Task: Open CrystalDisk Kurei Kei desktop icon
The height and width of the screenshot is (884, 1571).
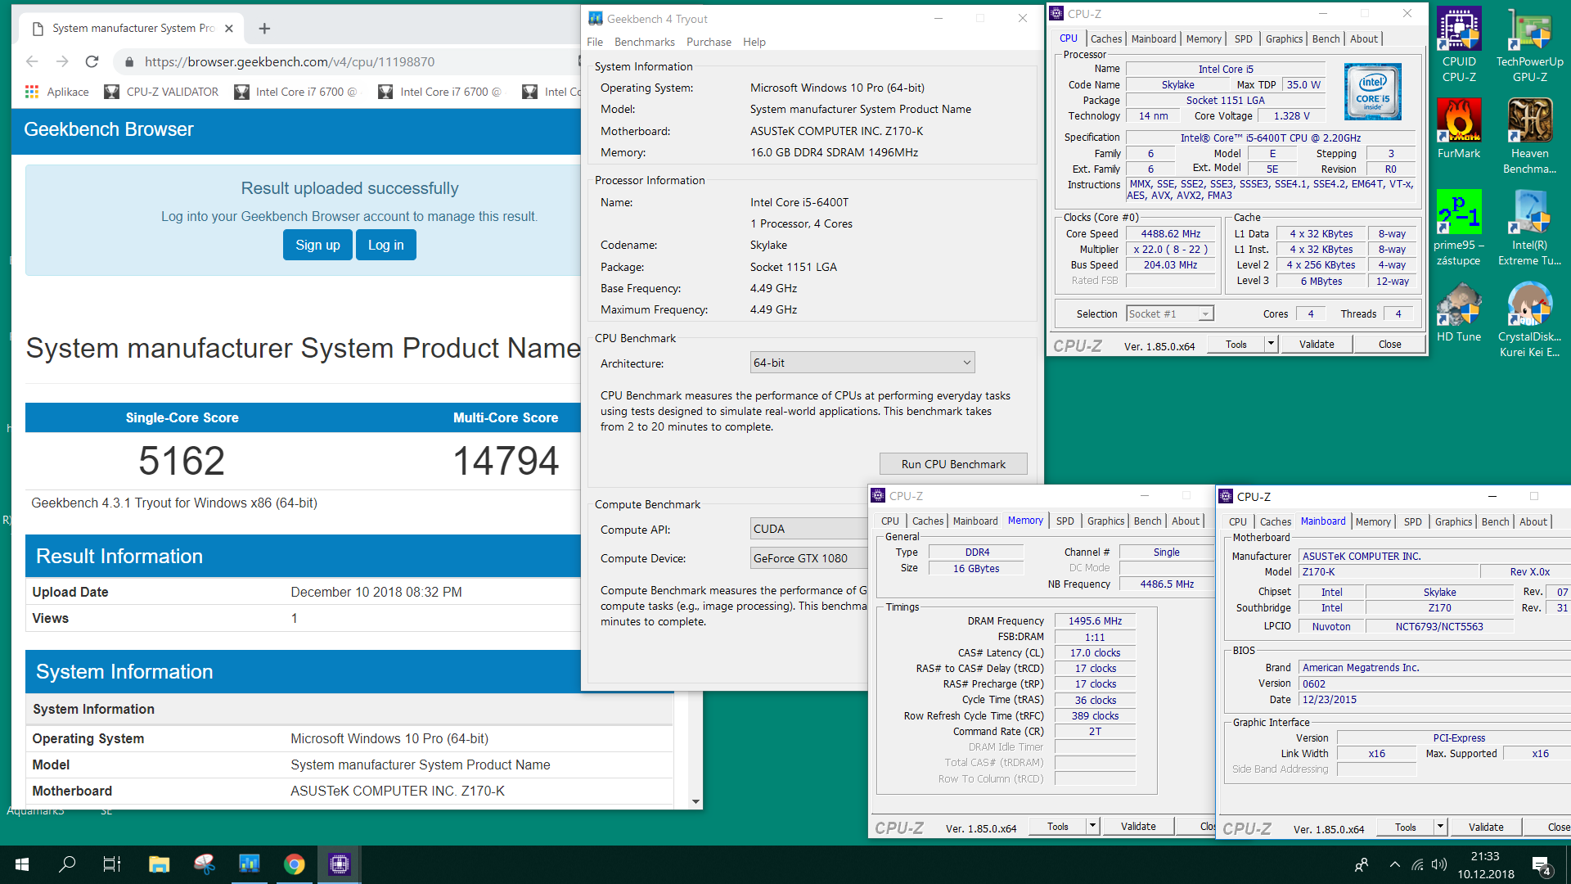Action: pyautogui.click(x=1529, y=320)
